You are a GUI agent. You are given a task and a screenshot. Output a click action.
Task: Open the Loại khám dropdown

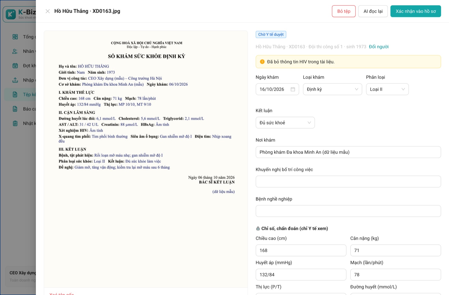[333, 89]
